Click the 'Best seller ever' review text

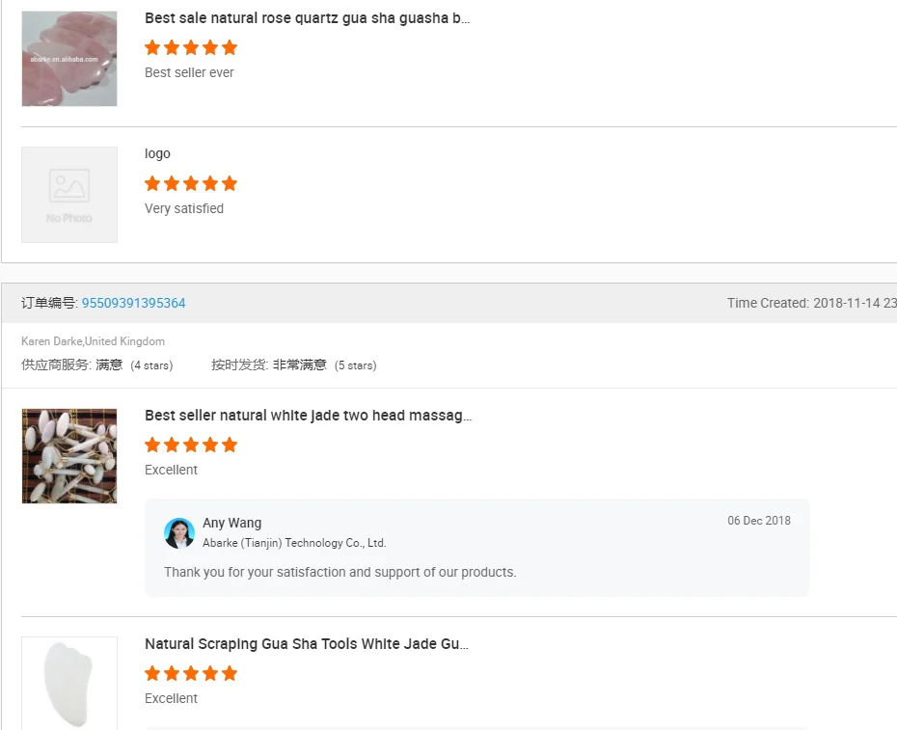point(189,72)
